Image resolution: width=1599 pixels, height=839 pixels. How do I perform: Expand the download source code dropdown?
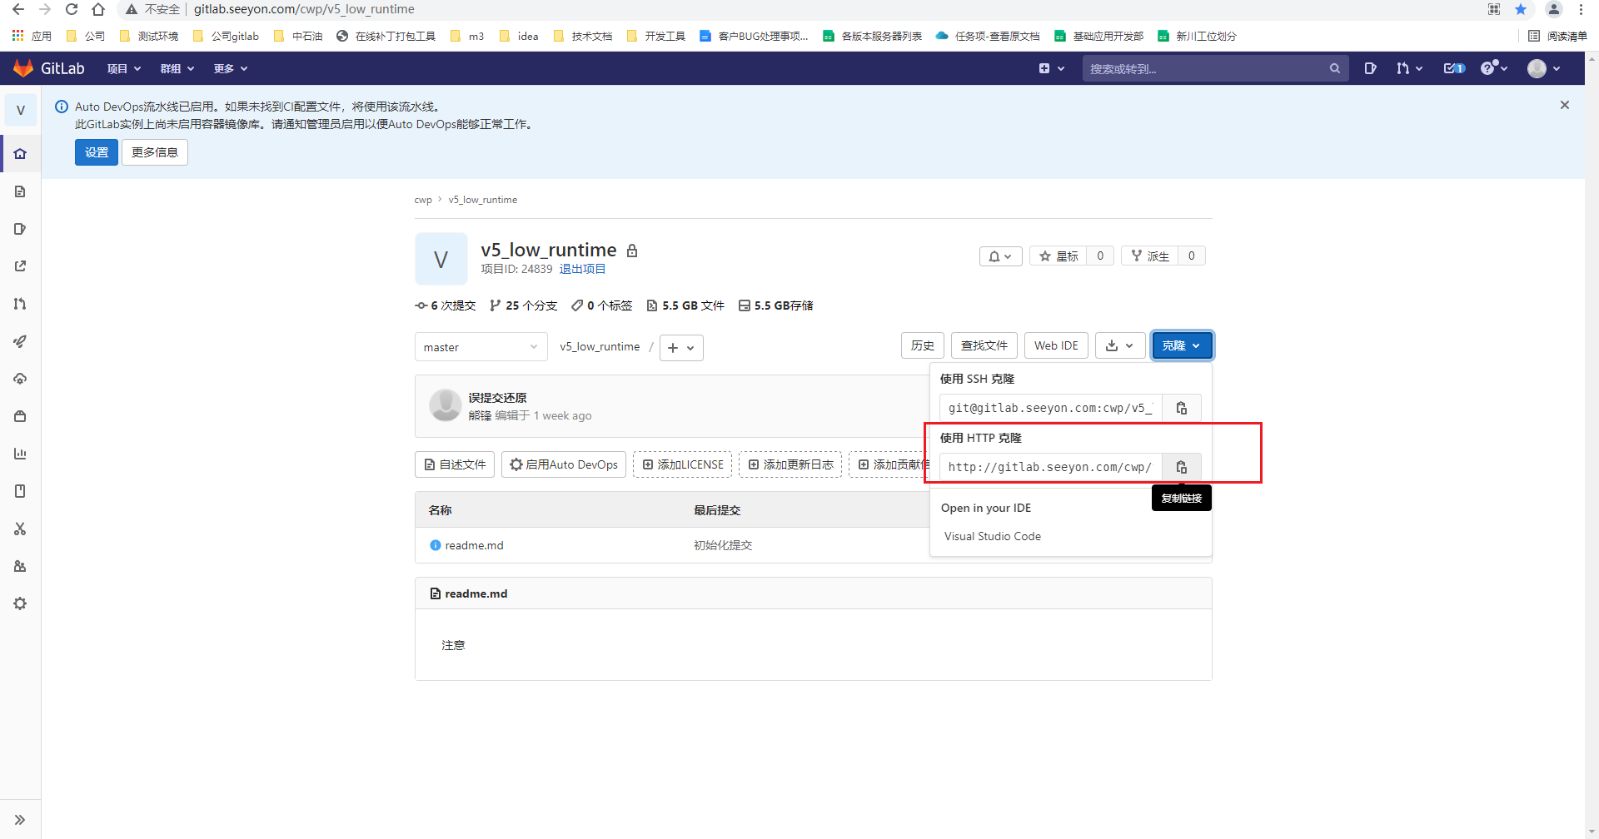click(1119, 345)
